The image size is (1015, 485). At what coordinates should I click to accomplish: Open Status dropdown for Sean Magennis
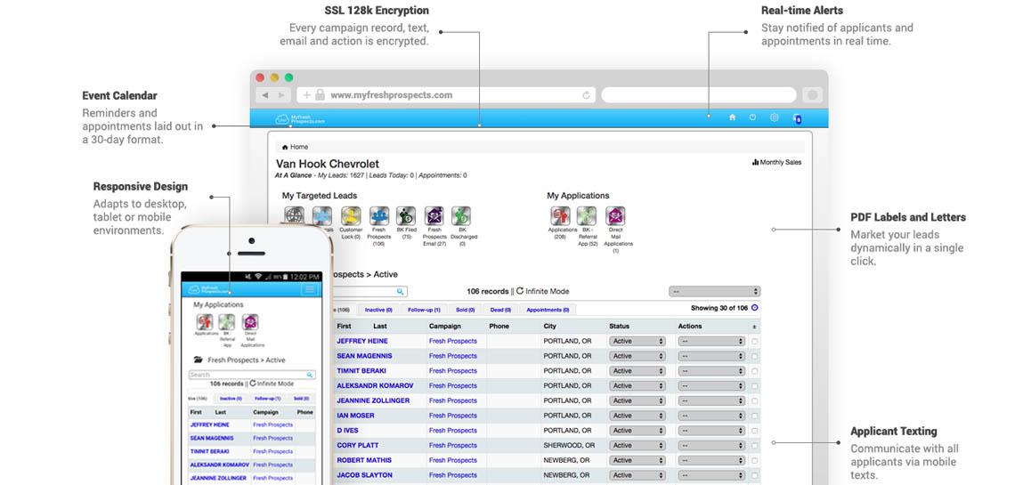click(637, 356)
